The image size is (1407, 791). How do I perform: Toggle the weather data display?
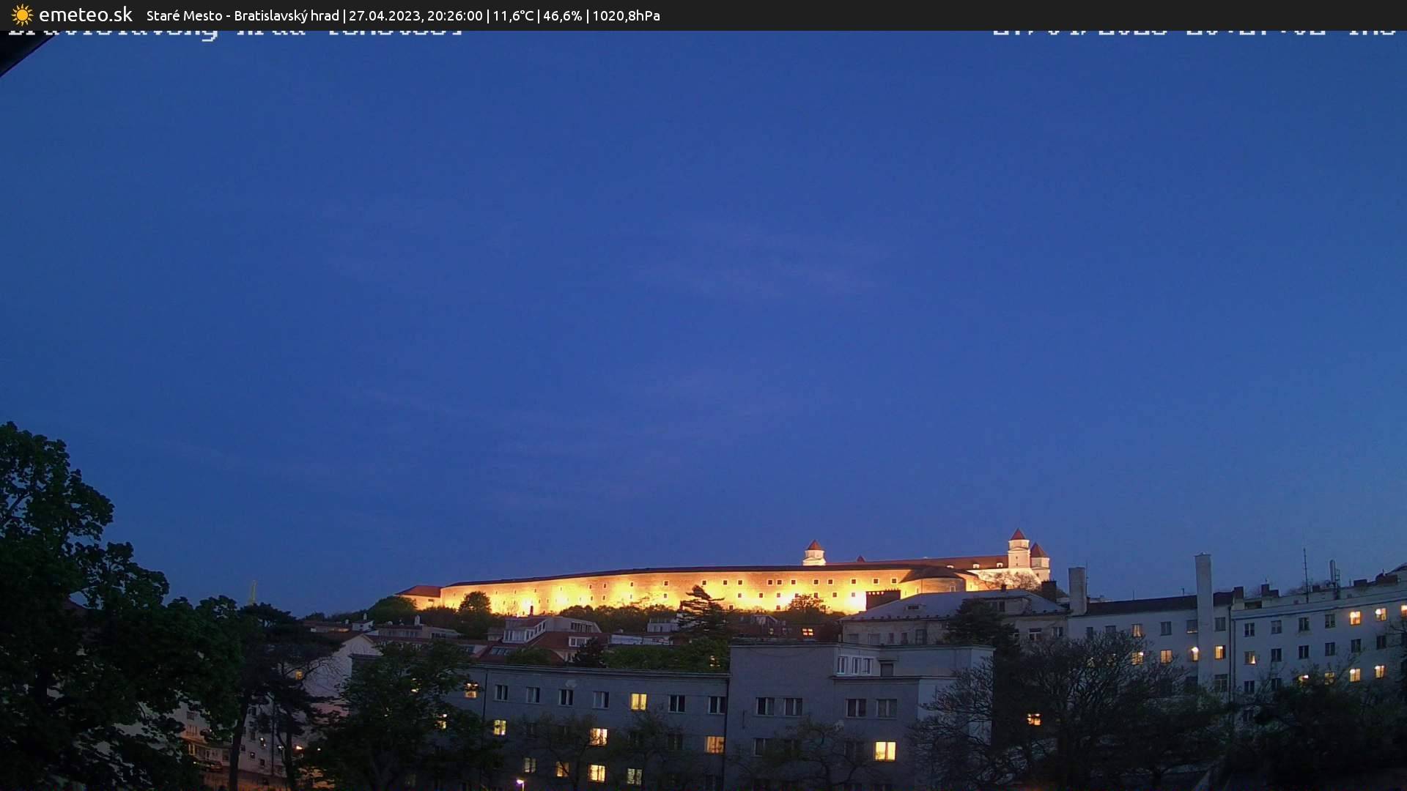[572, 15]
